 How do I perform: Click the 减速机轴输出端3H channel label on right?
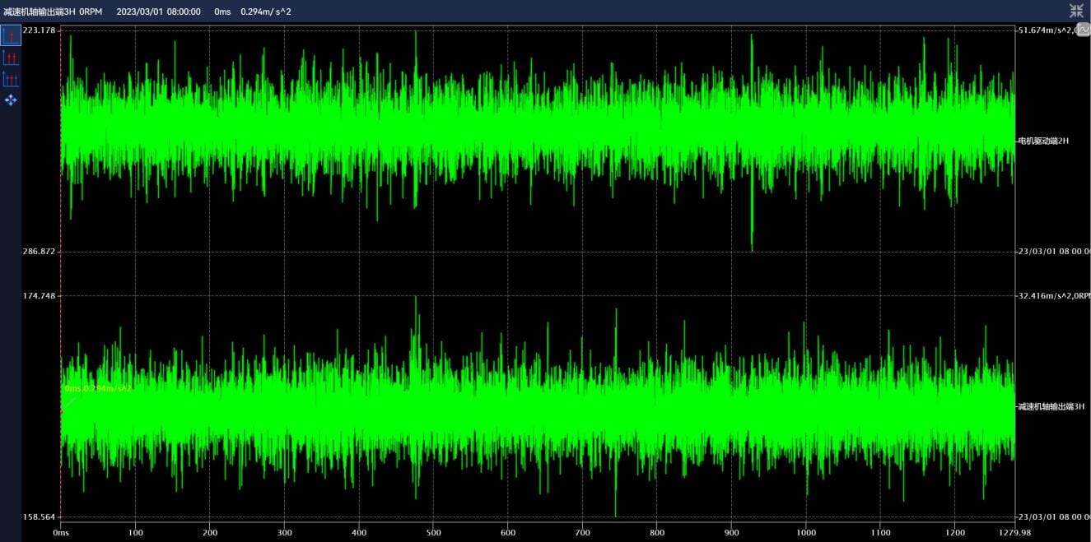1051,406
